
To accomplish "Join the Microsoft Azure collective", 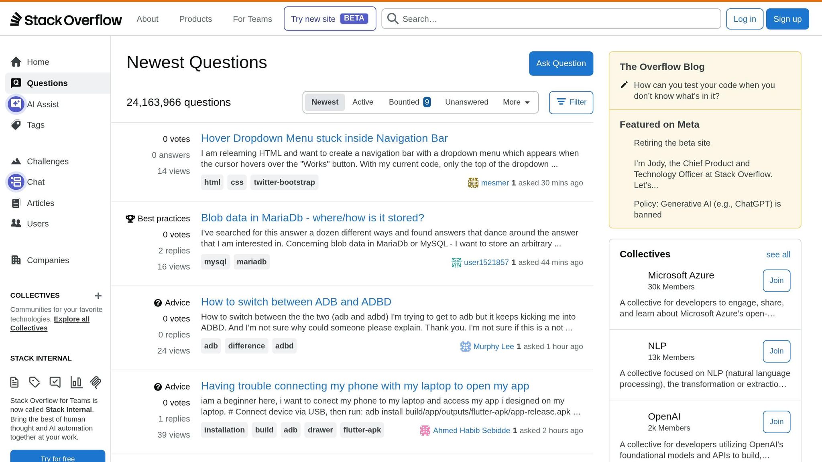I will pyautogui.click(x=776, y=280).
